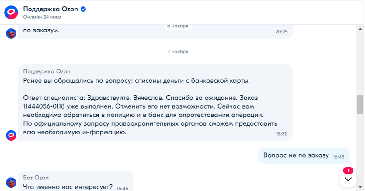Click the timestamp 20:25
The width and height of the screenshot is (365, 191).
pyautogui.click(x=282, y=31)
